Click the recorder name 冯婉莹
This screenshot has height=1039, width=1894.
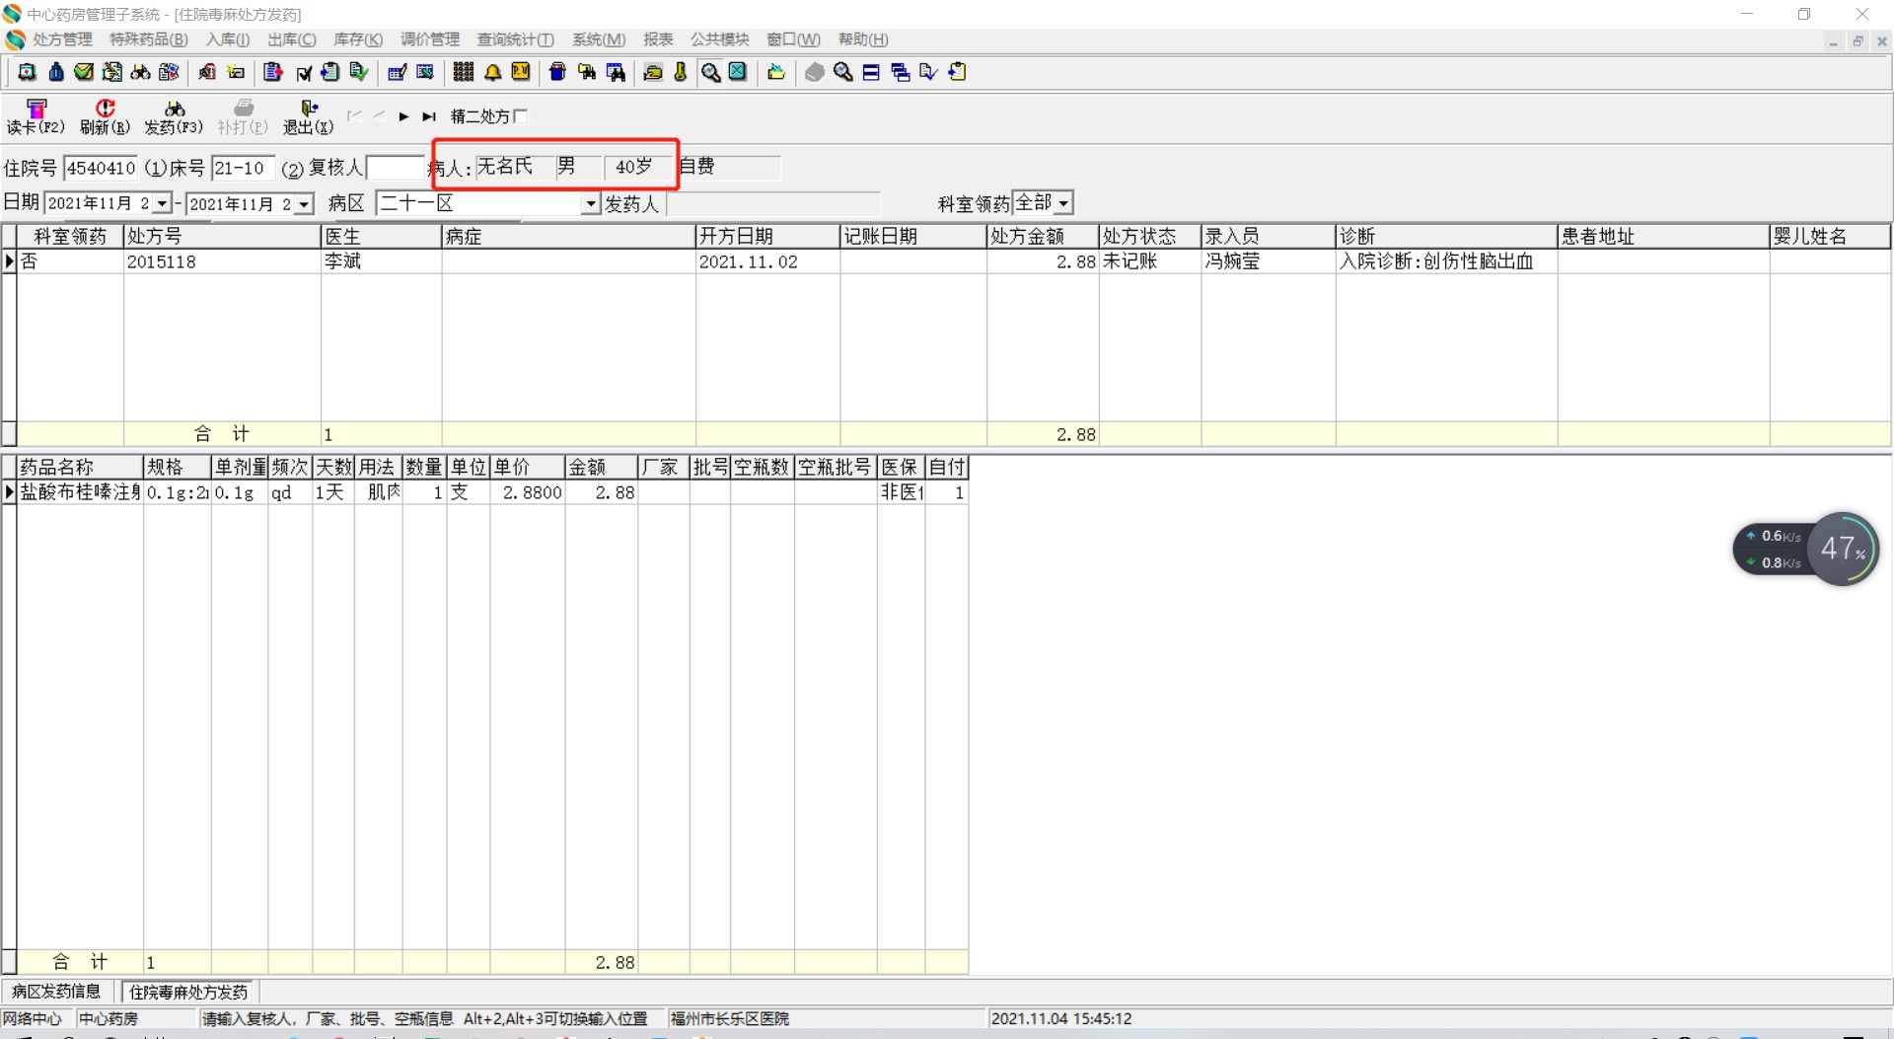[x=1232, y=261]
